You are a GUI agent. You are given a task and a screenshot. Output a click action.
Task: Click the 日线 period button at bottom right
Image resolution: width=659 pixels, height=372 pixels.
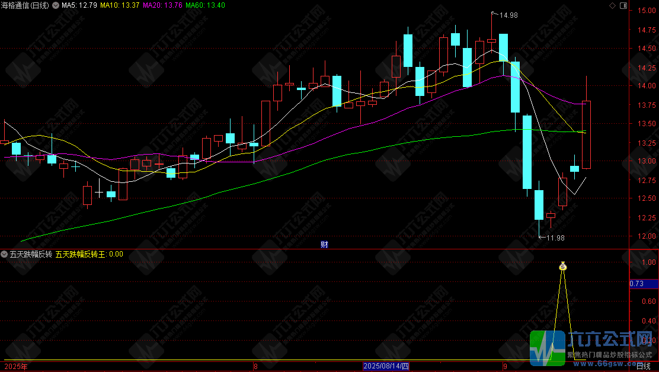[644, 367]
